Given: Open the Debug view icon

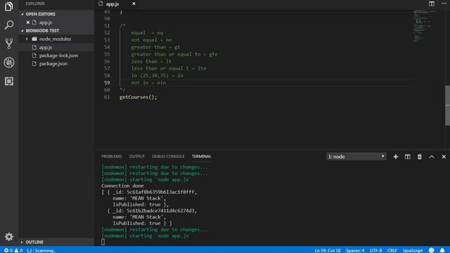Looking at the screenshot, I should tap(9, 63).
